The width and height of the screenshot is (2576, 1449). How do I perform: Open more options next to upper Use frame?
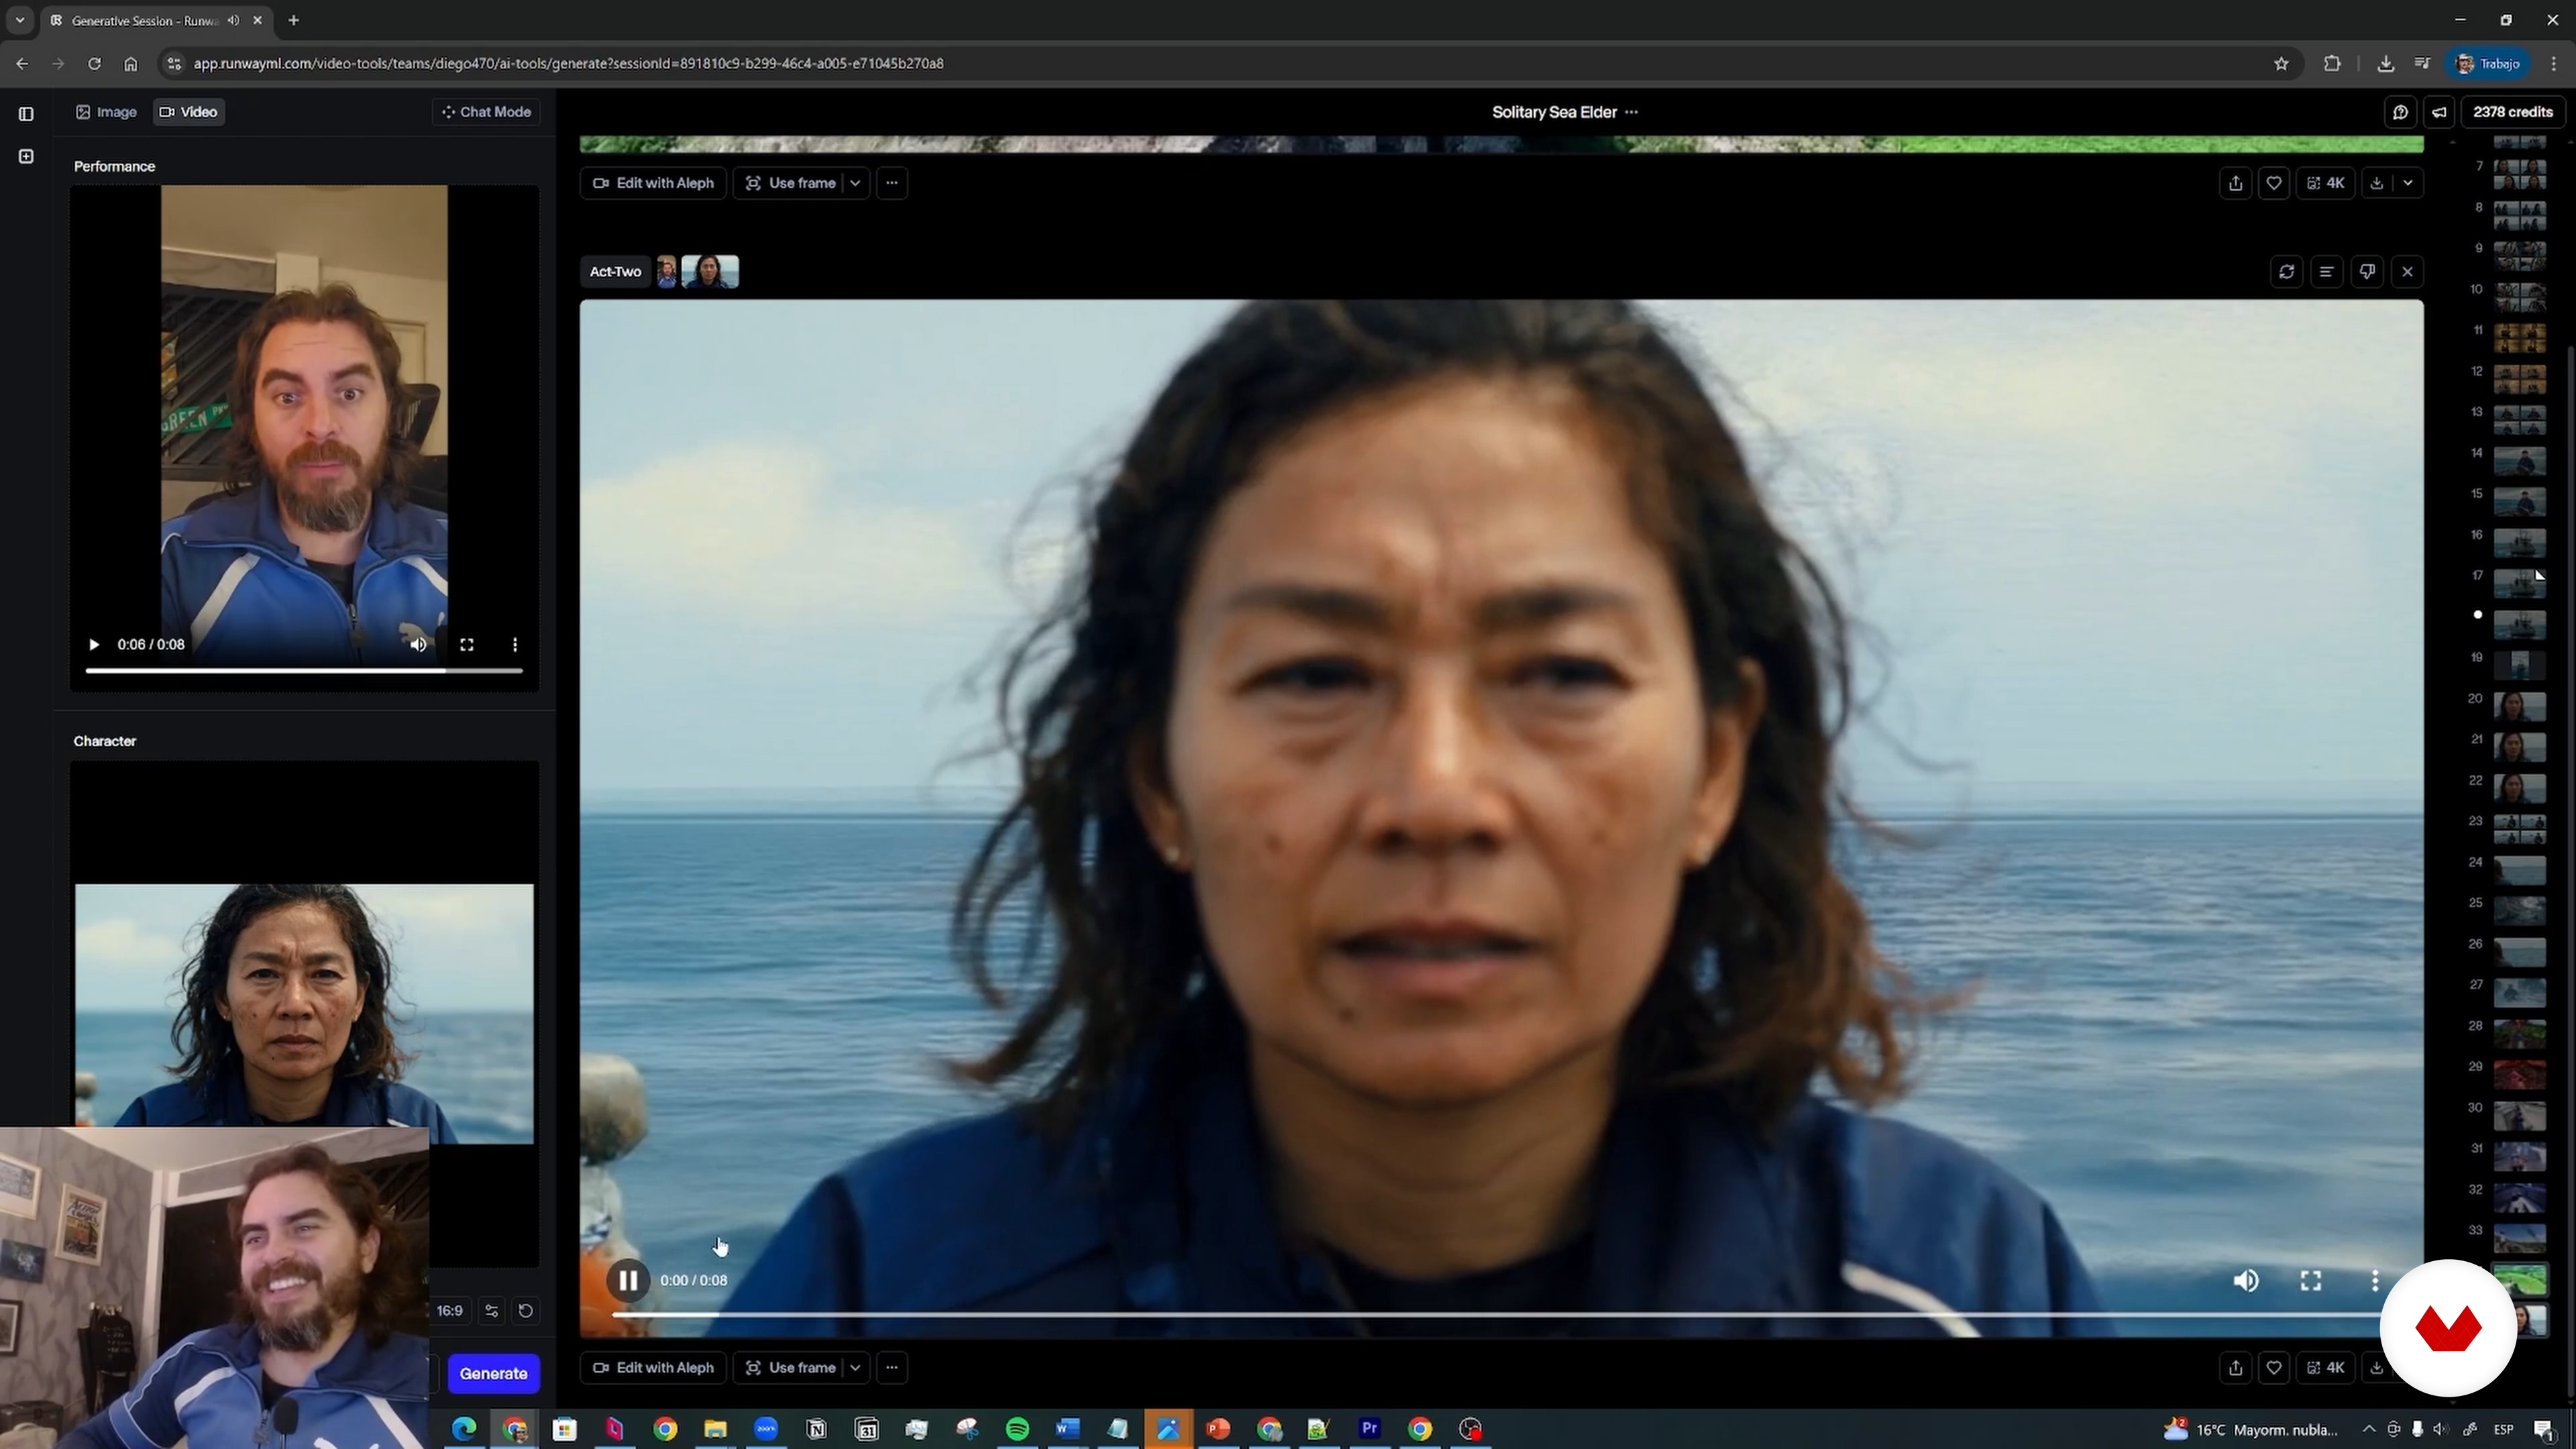click(x=892, y=183)
